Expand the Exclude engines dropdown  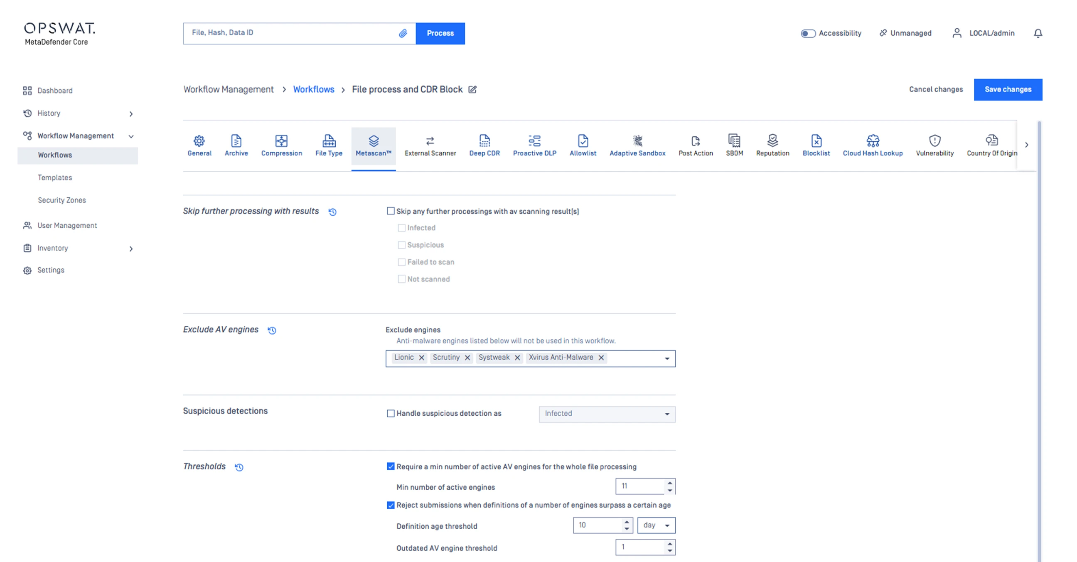667,359
